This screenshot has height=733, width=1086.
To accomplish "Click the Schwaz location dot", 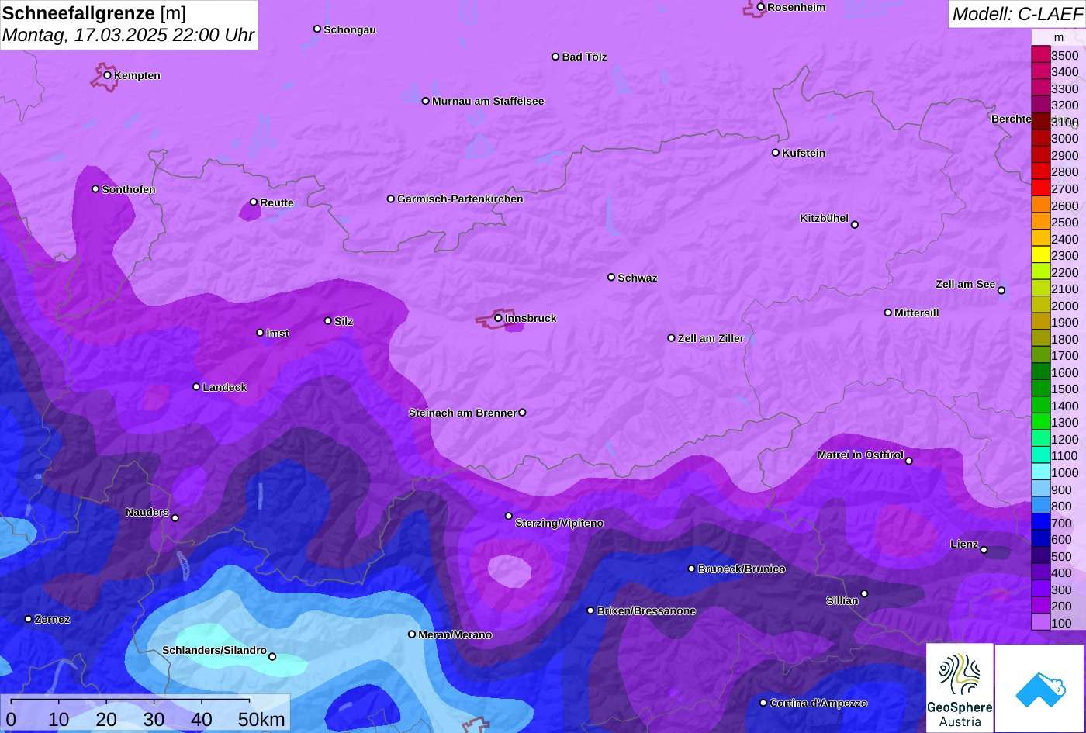I will coord(611,277).
